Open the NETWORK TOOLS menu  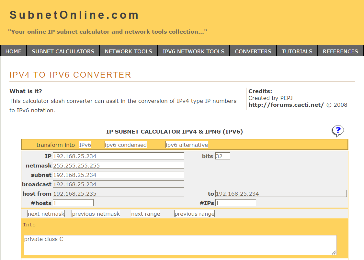128,51
